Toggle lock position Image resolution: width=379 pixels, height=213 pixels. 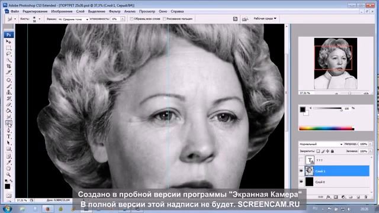click(x=327, y=151)
